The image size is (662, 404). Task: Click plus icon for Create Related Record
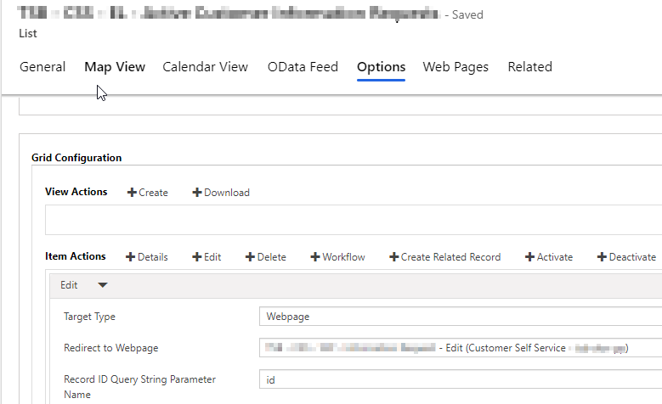[394, 257]
